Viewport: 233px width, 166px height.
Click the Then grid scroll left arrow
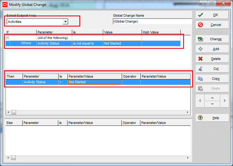click(x=8, y=112)
